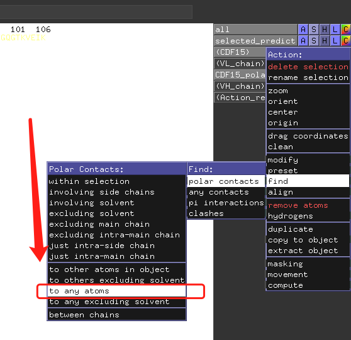Click the sequence GQGTKVEIK in viewer
This screenshot has height=340, width=351.
23,38
